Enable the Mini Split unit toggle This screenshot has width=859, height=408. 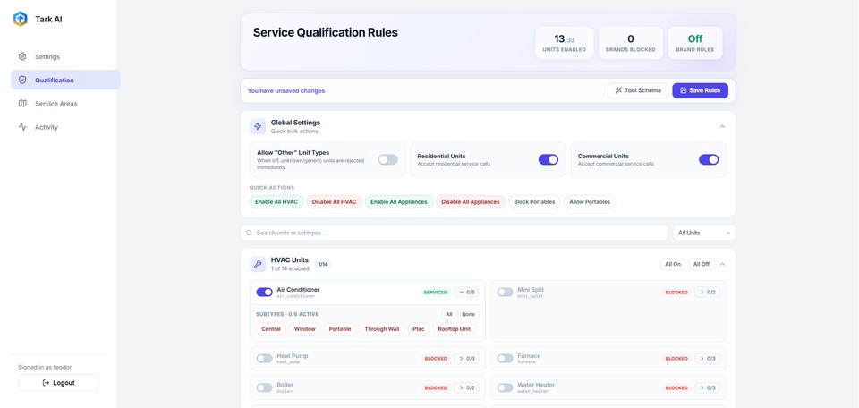coord(505,293)
